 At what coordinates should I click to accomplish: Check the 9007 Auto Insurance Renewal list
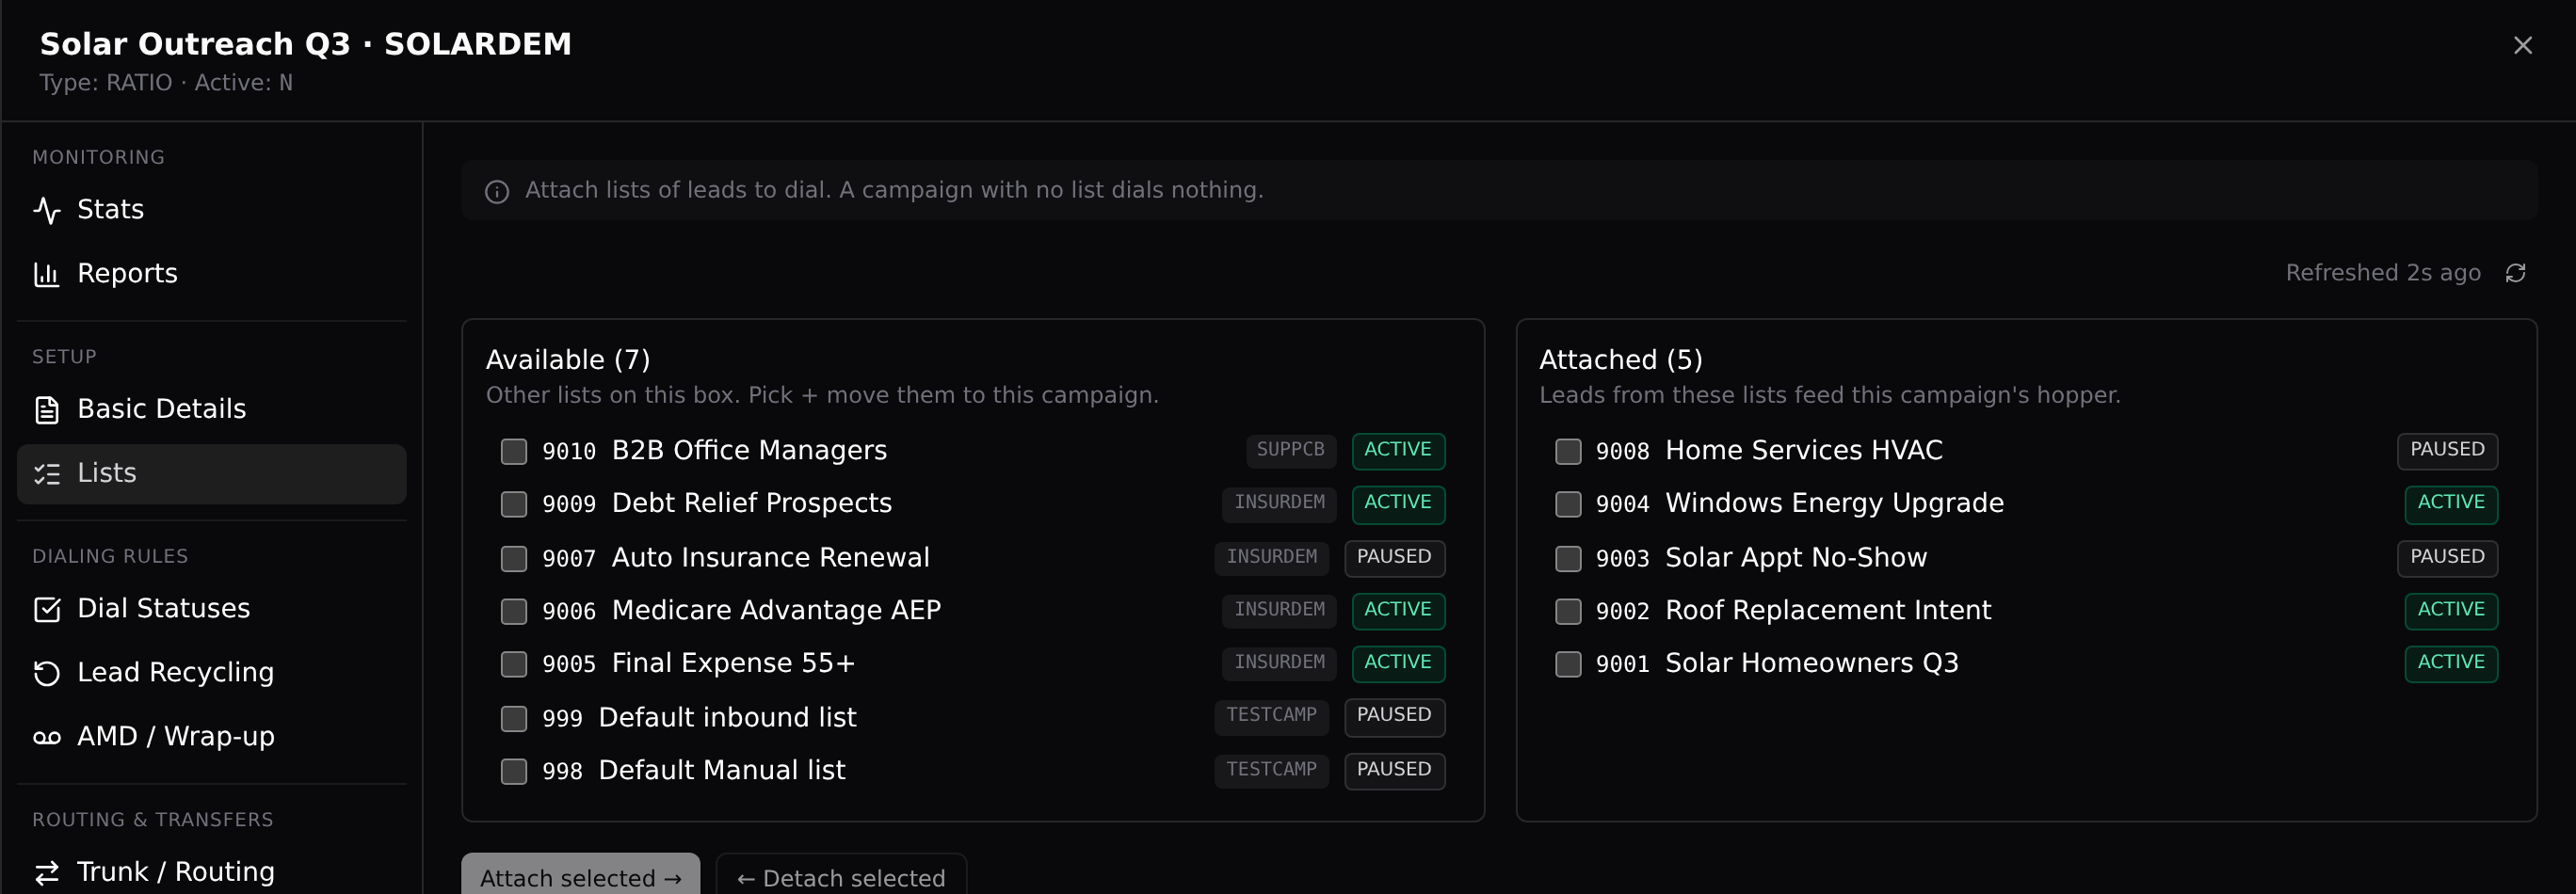click(514, 559)
